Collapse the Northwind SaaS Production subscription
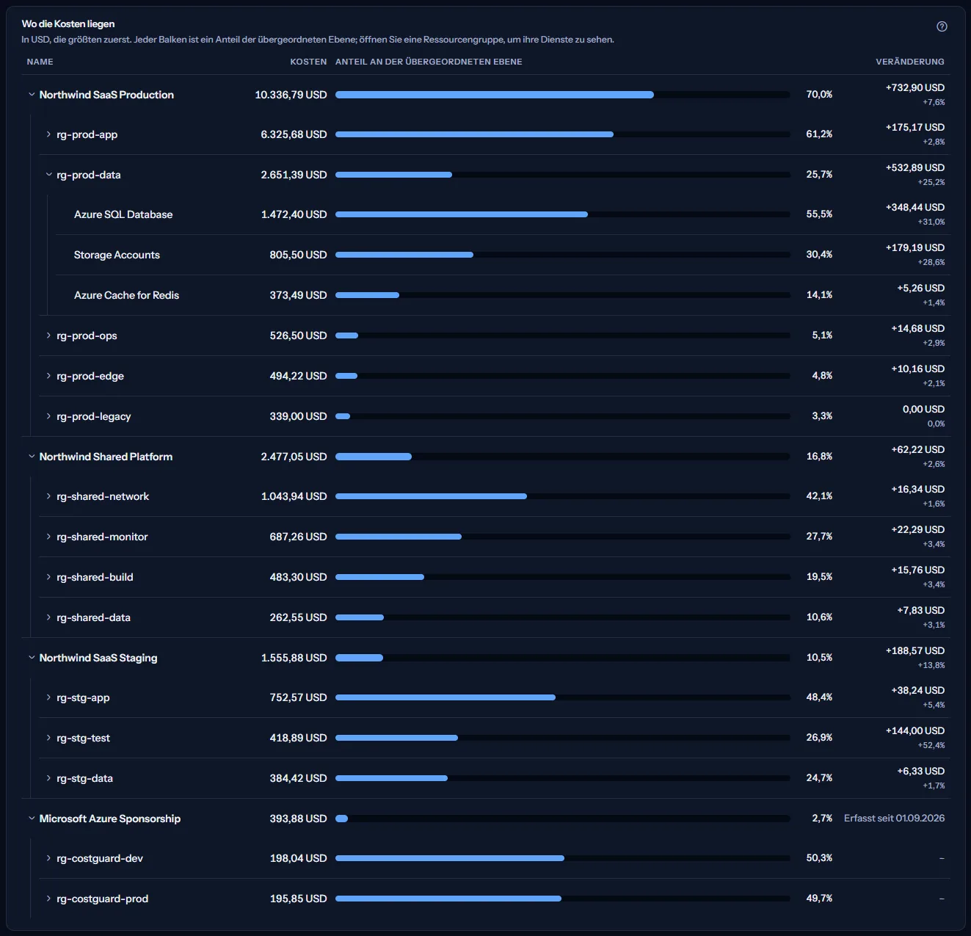This screenshot has height=936, width=971. tap(32, 95)
